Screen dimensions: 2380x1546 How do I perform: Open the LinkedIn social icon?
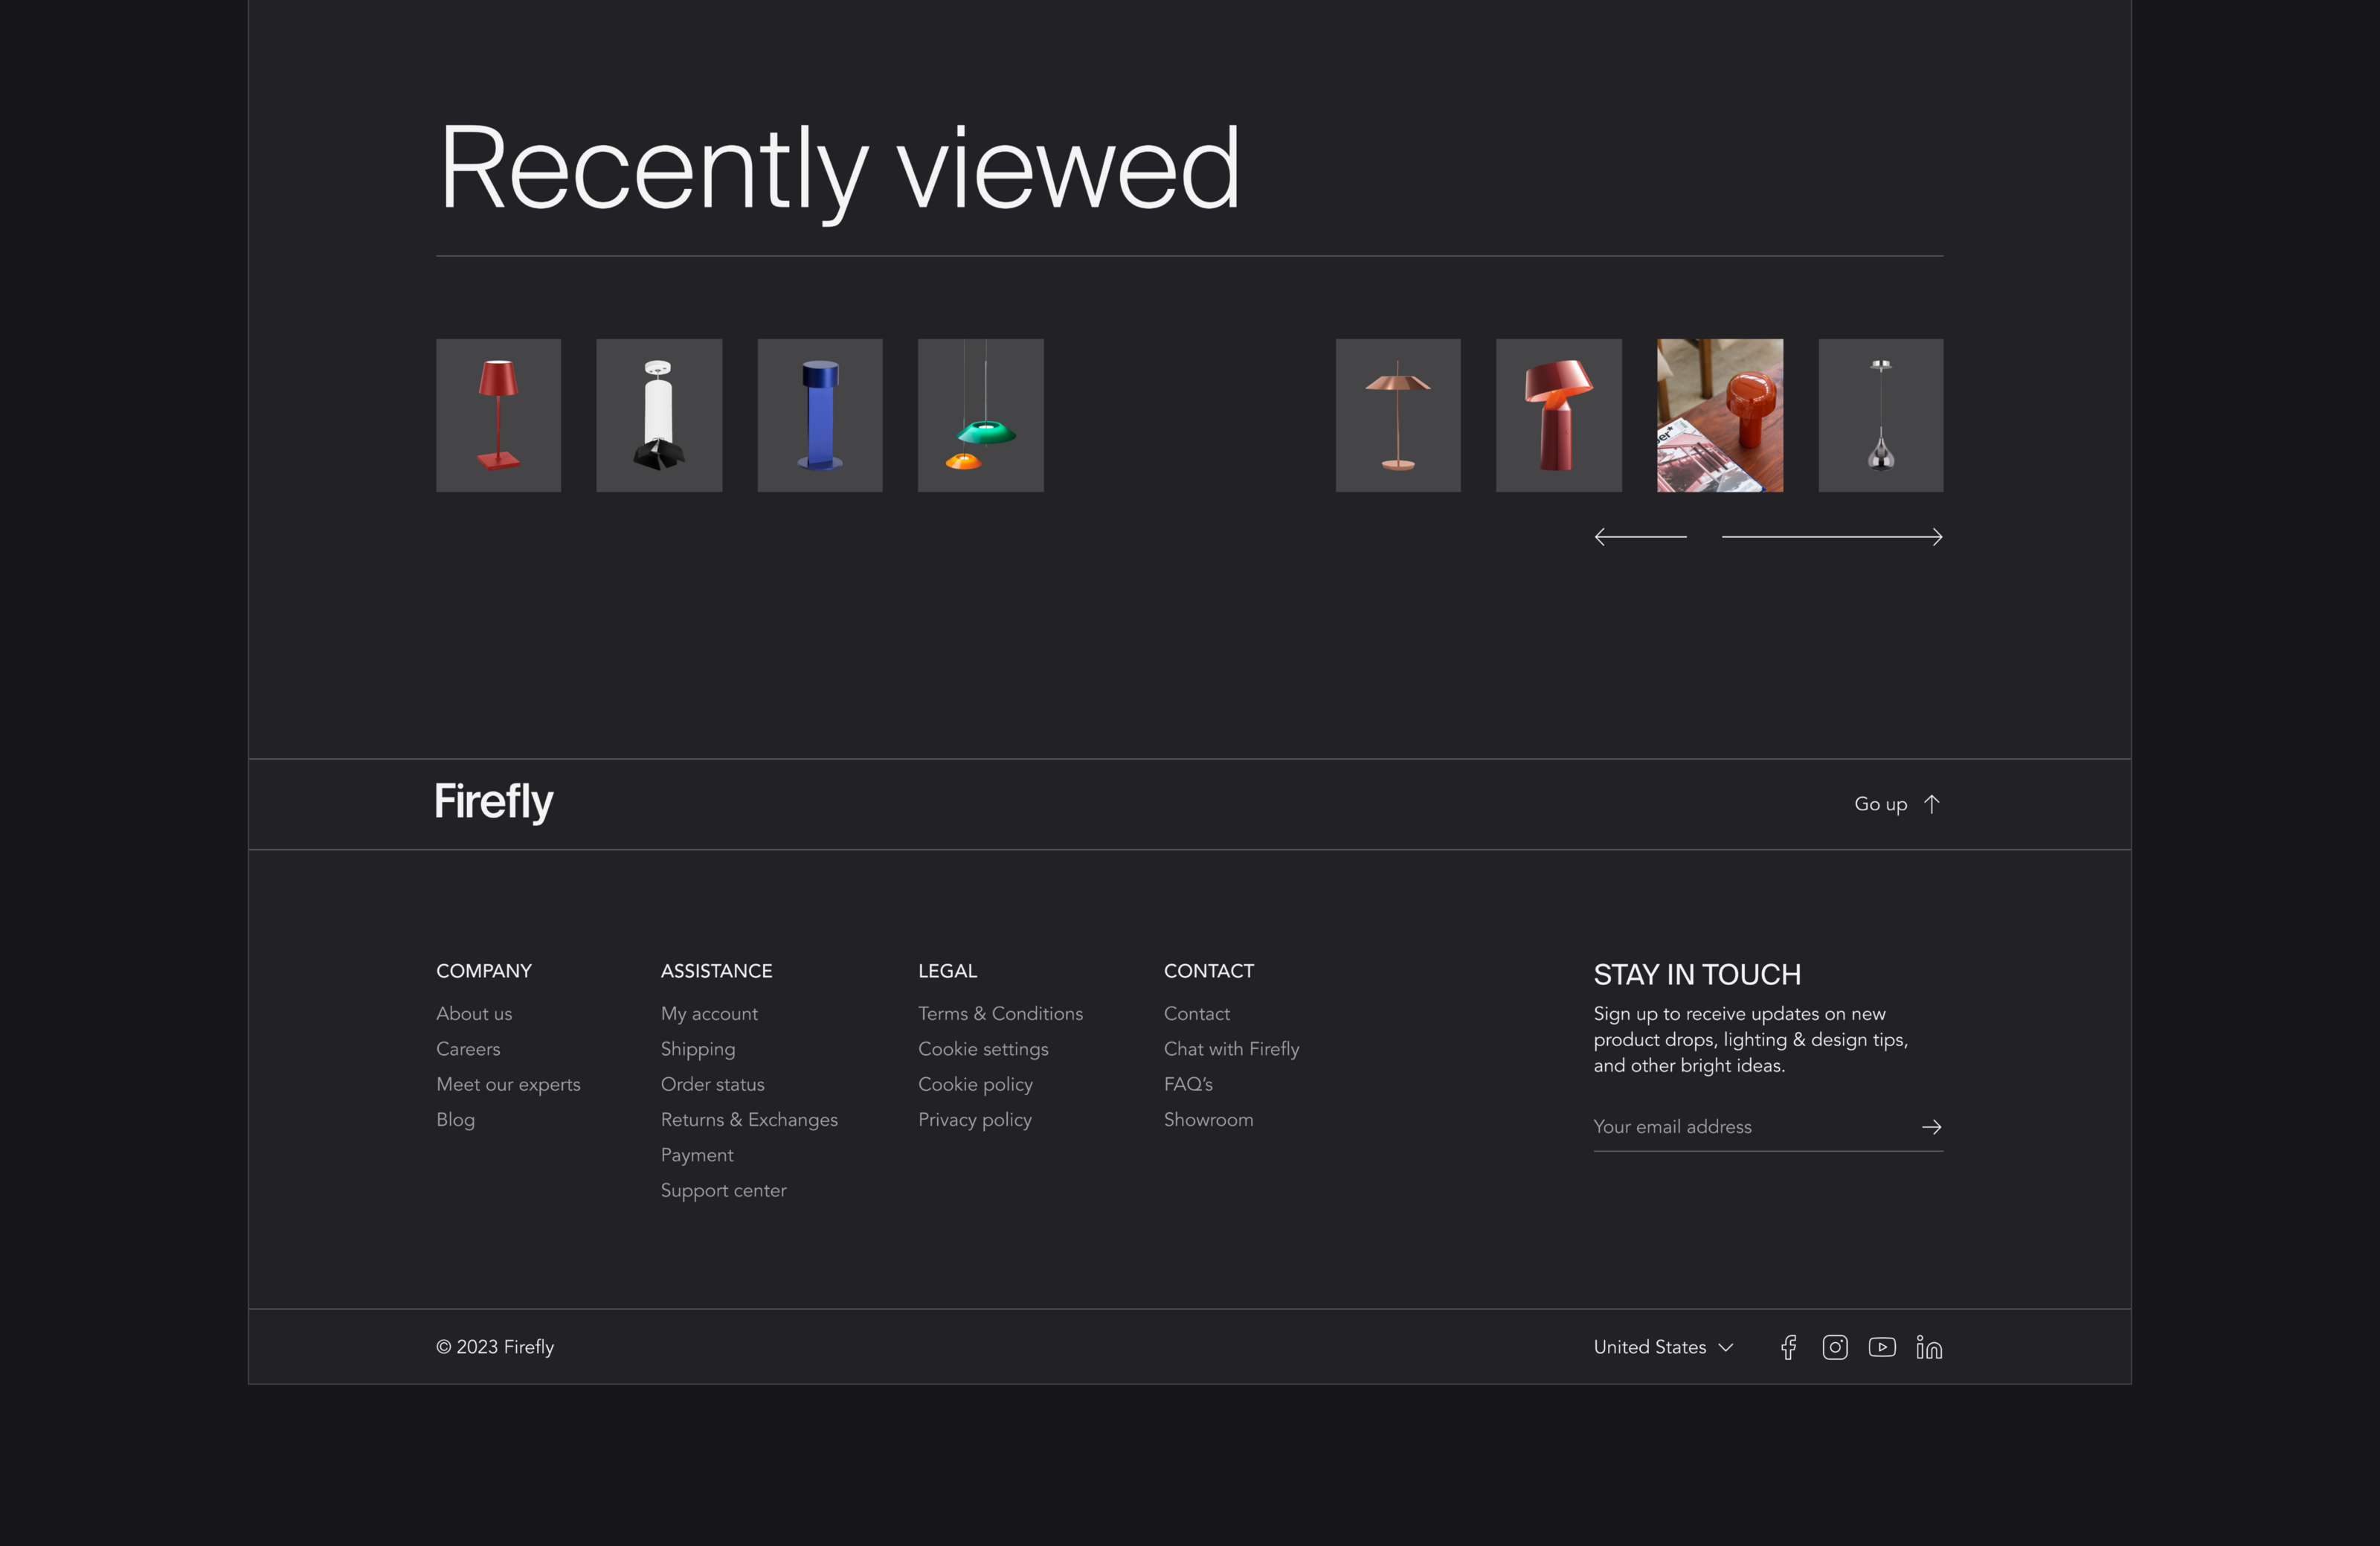click(1928, 1347)
